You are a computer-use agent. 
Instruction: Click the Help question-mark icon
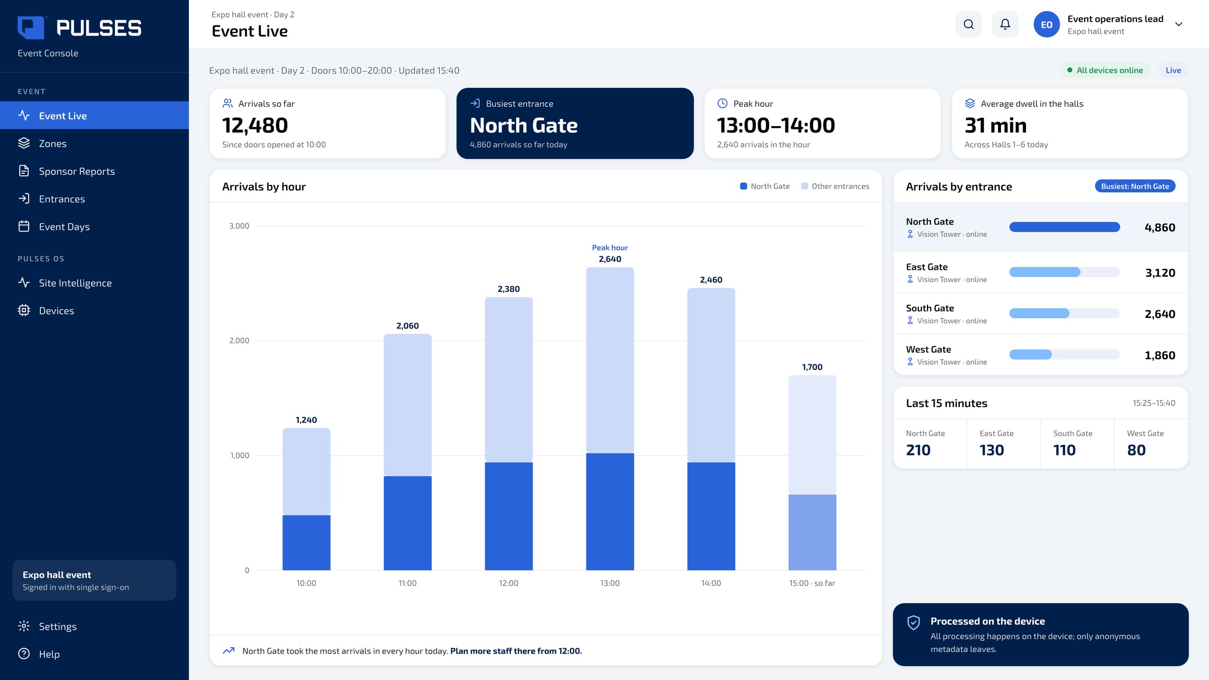[24, 654]
